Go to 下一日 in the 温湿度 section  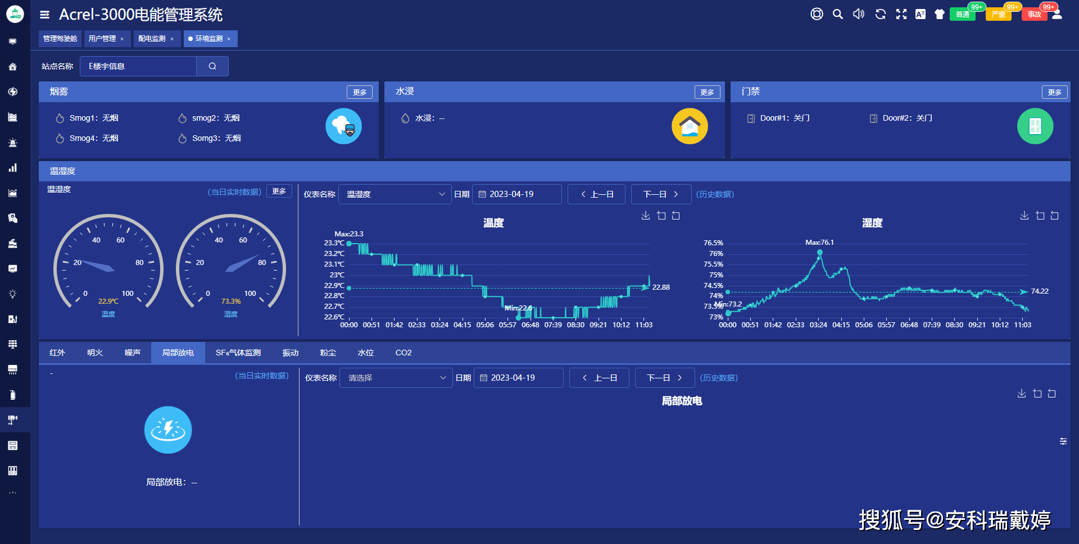pyautogui.click(x=661, y=194)
